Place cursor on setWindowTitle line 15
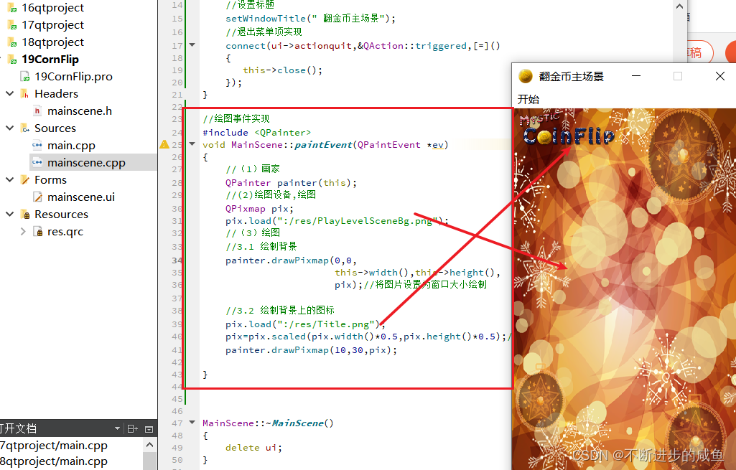Screen dimensions: 736x470 coord(311,18)
